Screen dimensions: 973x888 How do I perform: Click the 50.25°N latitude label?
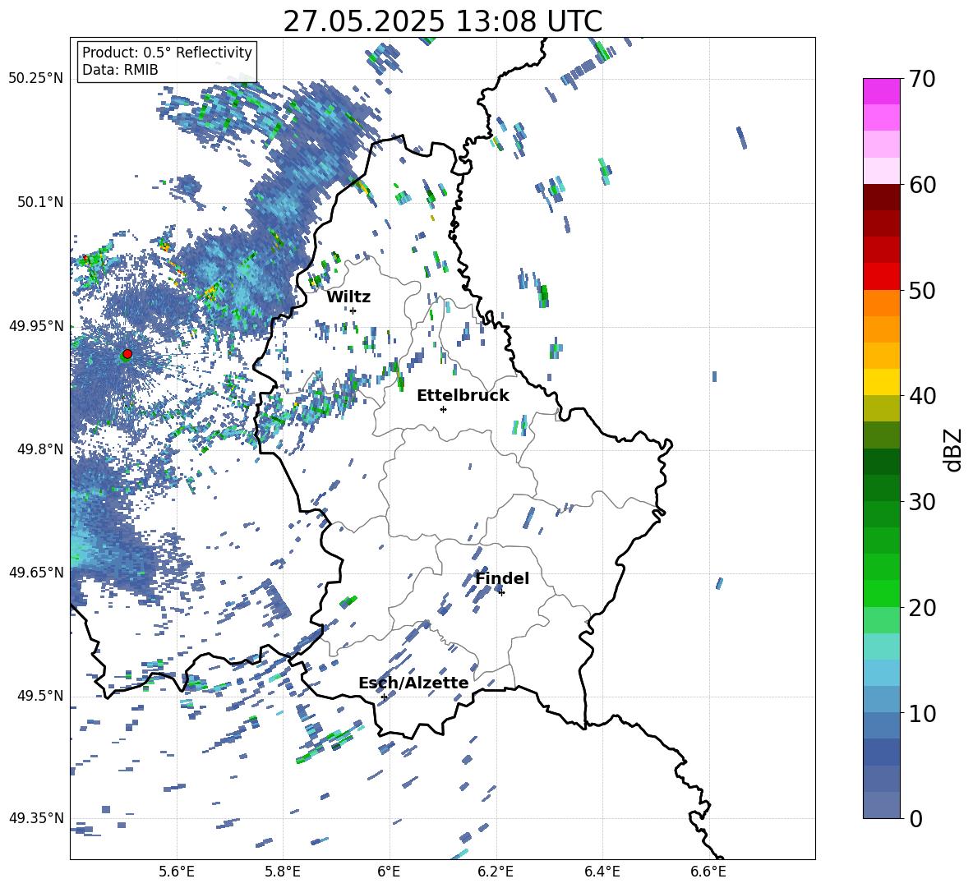(36, 79)
